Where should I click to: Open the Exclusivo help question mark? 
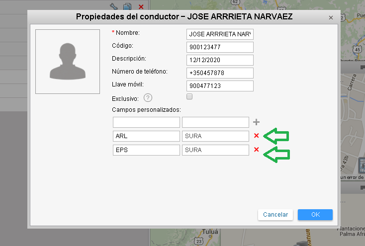click(147, 98)
